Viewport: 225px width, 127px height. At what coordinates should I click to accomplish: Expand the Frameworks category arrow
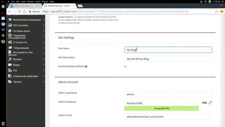click(43, 42)
